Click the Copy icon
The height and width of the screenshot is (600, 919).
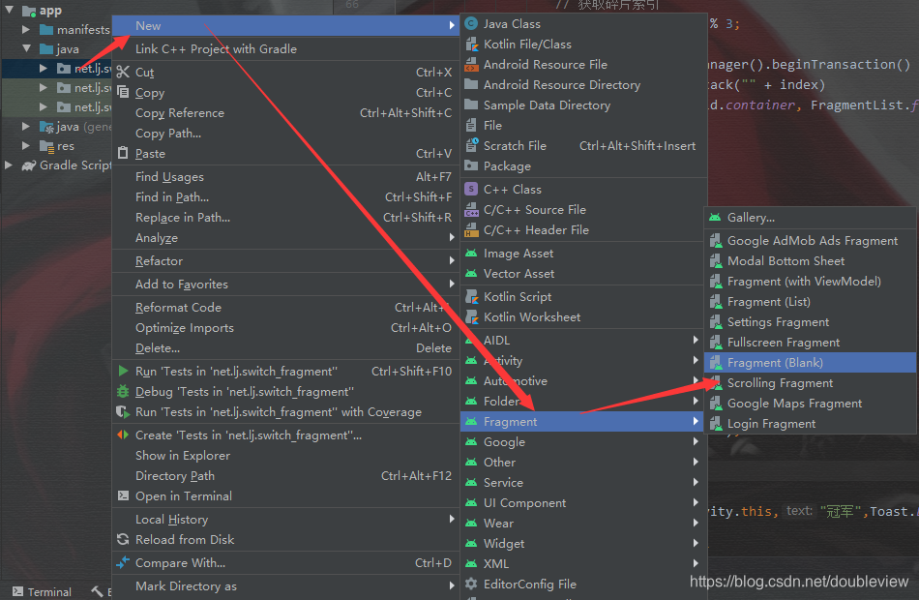coord(123,92)
